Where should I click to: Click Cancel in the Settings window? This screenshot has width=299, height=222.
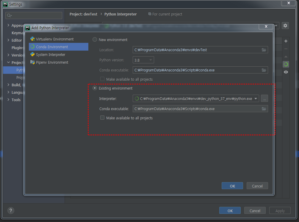click(255, 211)
